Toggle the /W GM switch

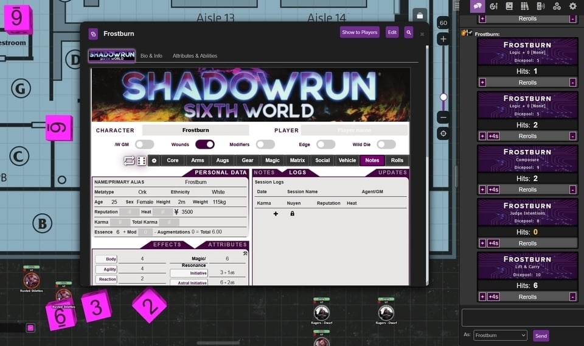(145, 144)
